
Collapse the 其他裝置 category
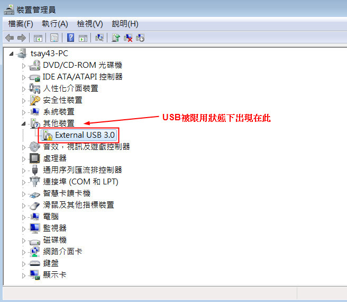23,123
